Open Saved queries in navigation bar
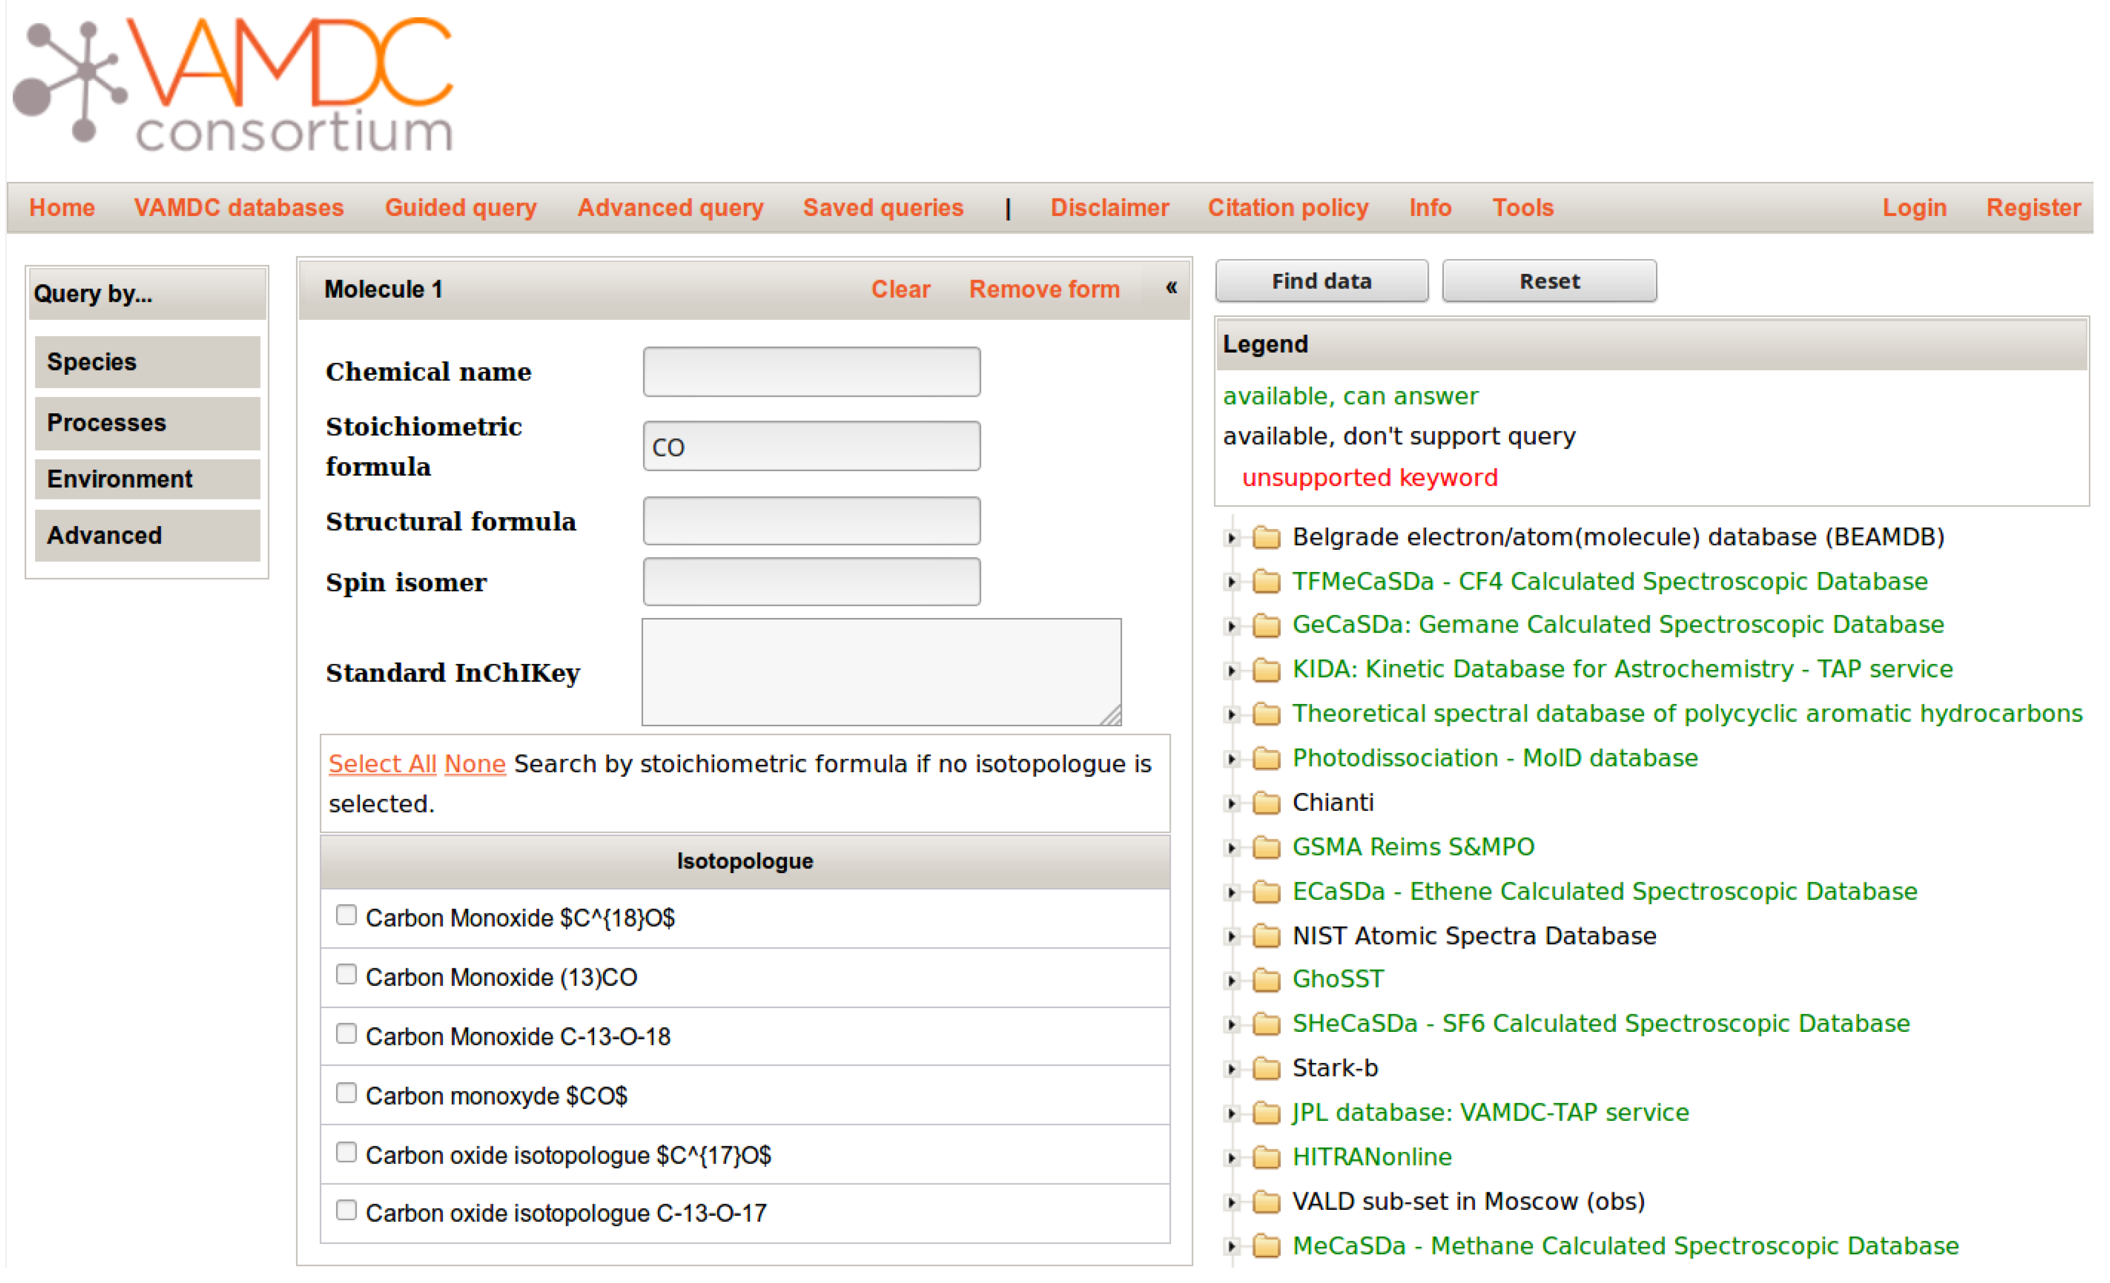The height and width of the screenshot is (1283, 2110). pyautogui.click(x=883, y=208)
